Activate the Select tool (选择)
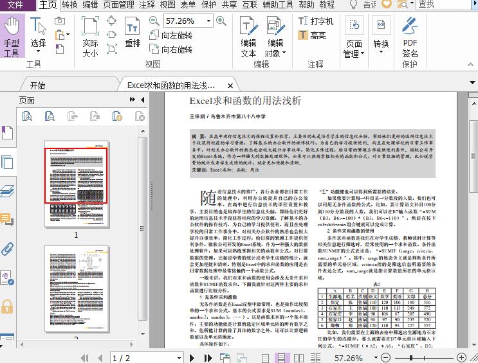 tap(38, 35)
